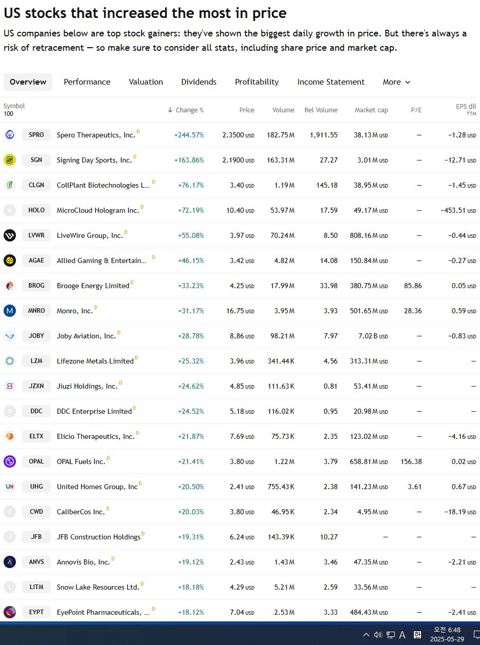Screen dimensions: 480x645
Task: Open the taskbar clock showing 6:48
Action: 447,635
